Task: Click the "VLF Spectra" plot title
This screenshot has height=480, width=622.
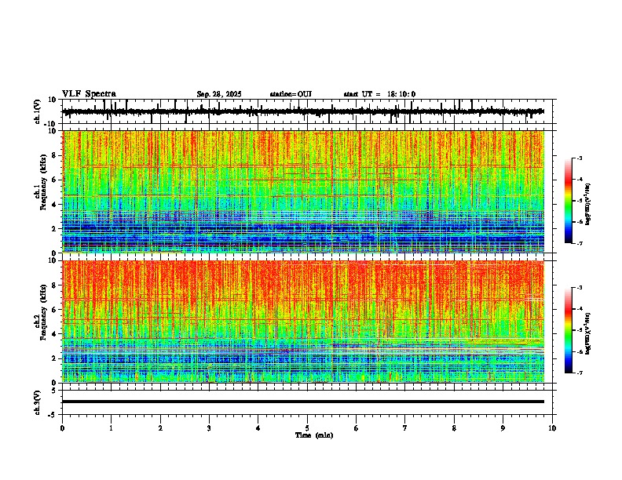Action: pyautogui.click(x=89, y=94)
